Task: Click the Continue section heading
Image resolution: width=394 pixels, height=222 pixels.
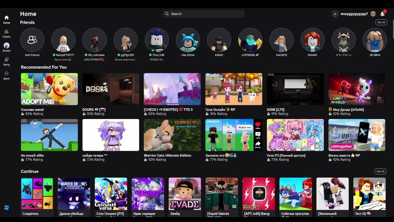Action: (30, 171)
